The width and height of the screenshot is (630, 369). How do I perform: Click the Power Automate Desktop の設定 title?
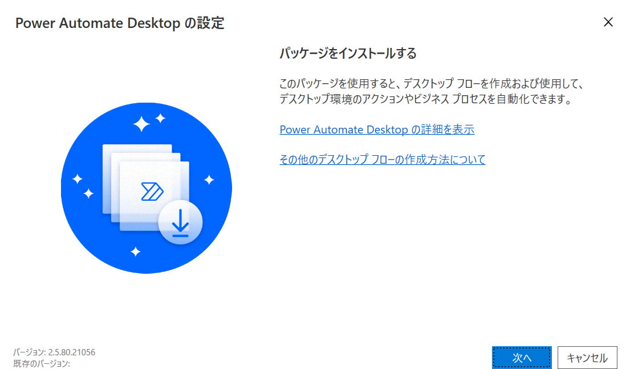(120, 23)
